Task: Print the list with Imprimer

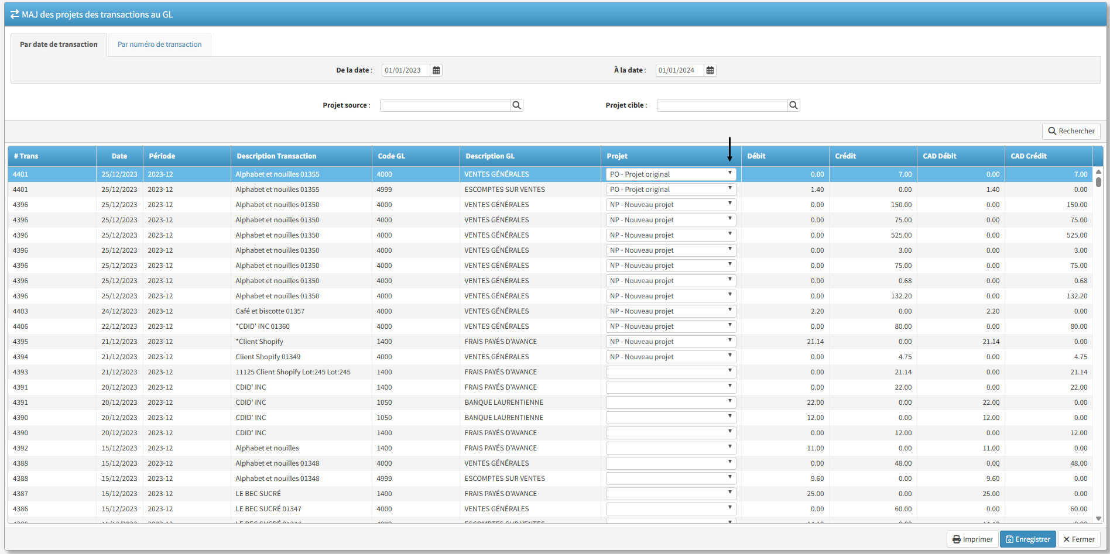Action: (972, 539)
